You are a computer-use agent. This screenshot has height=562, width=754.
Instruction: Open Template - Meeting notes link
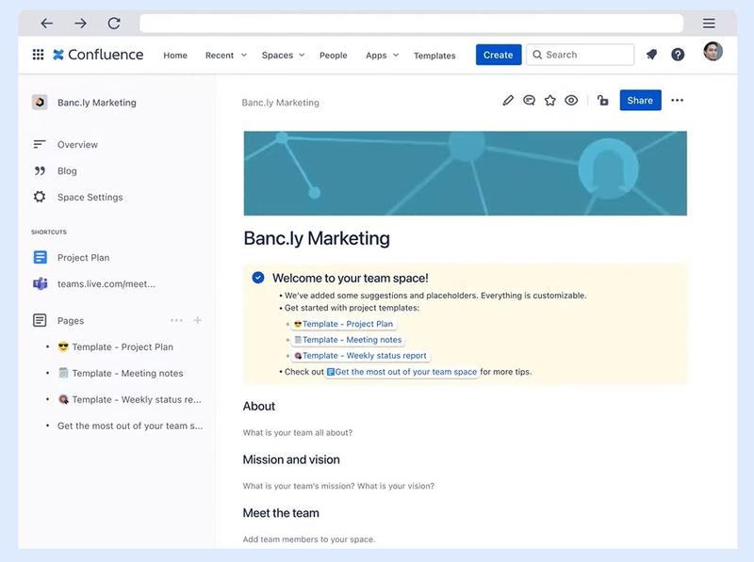(x=352, y=340)
